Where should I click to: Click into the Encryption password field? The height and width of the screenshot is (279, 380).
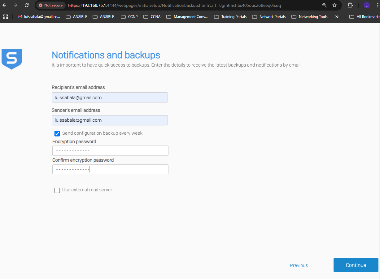point(110,151)
